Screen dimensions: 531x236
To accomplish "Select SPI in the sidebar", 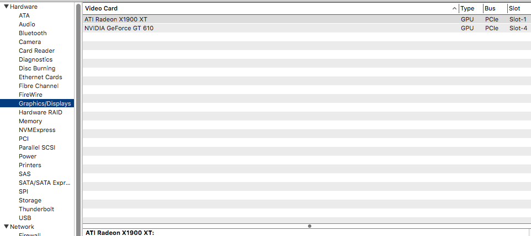I will [23, 191].
